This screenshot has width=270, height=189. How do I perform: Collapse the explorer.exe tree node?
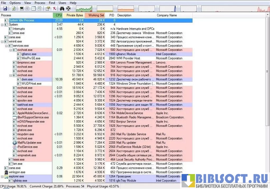click(2, 176)
